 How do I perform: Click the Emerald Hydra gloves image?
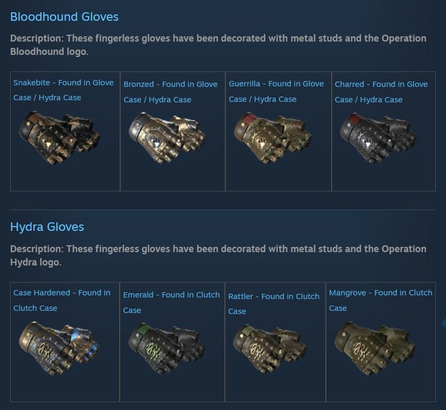pos(167,349)
